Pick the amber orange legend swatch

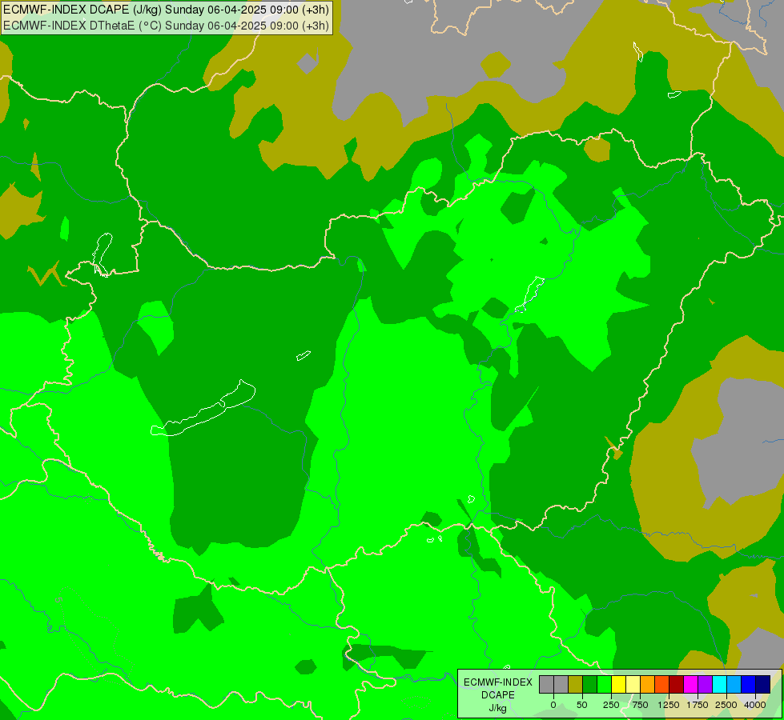(648, 685)
